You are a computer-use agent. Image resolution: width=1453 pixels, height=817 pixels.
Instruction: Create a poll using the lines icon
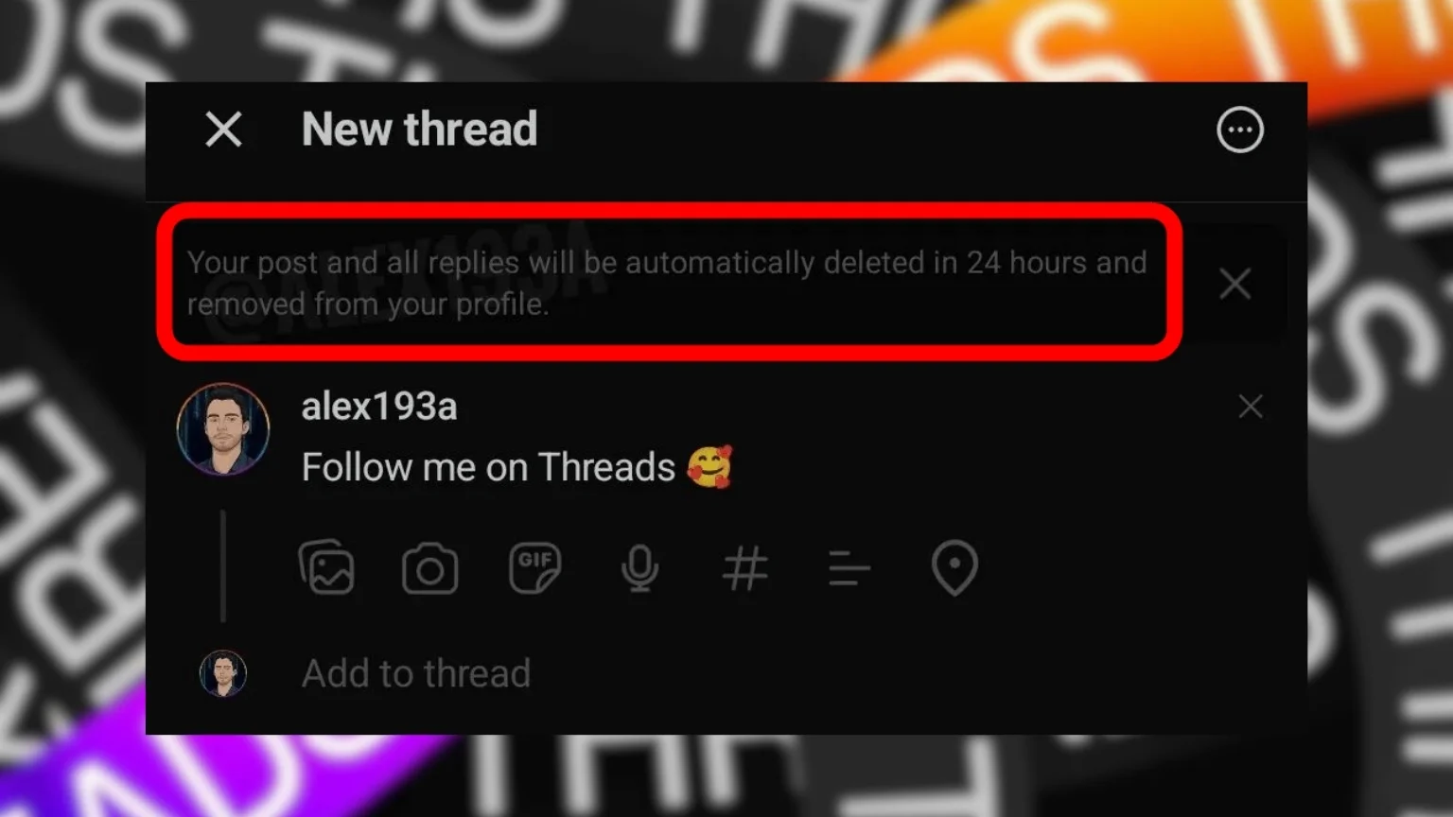pos(849,568)
